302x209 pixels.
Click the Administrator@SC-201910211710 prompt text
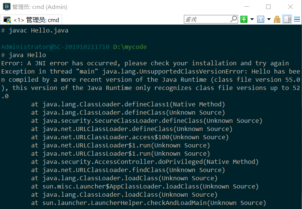(x=55, y=47)
